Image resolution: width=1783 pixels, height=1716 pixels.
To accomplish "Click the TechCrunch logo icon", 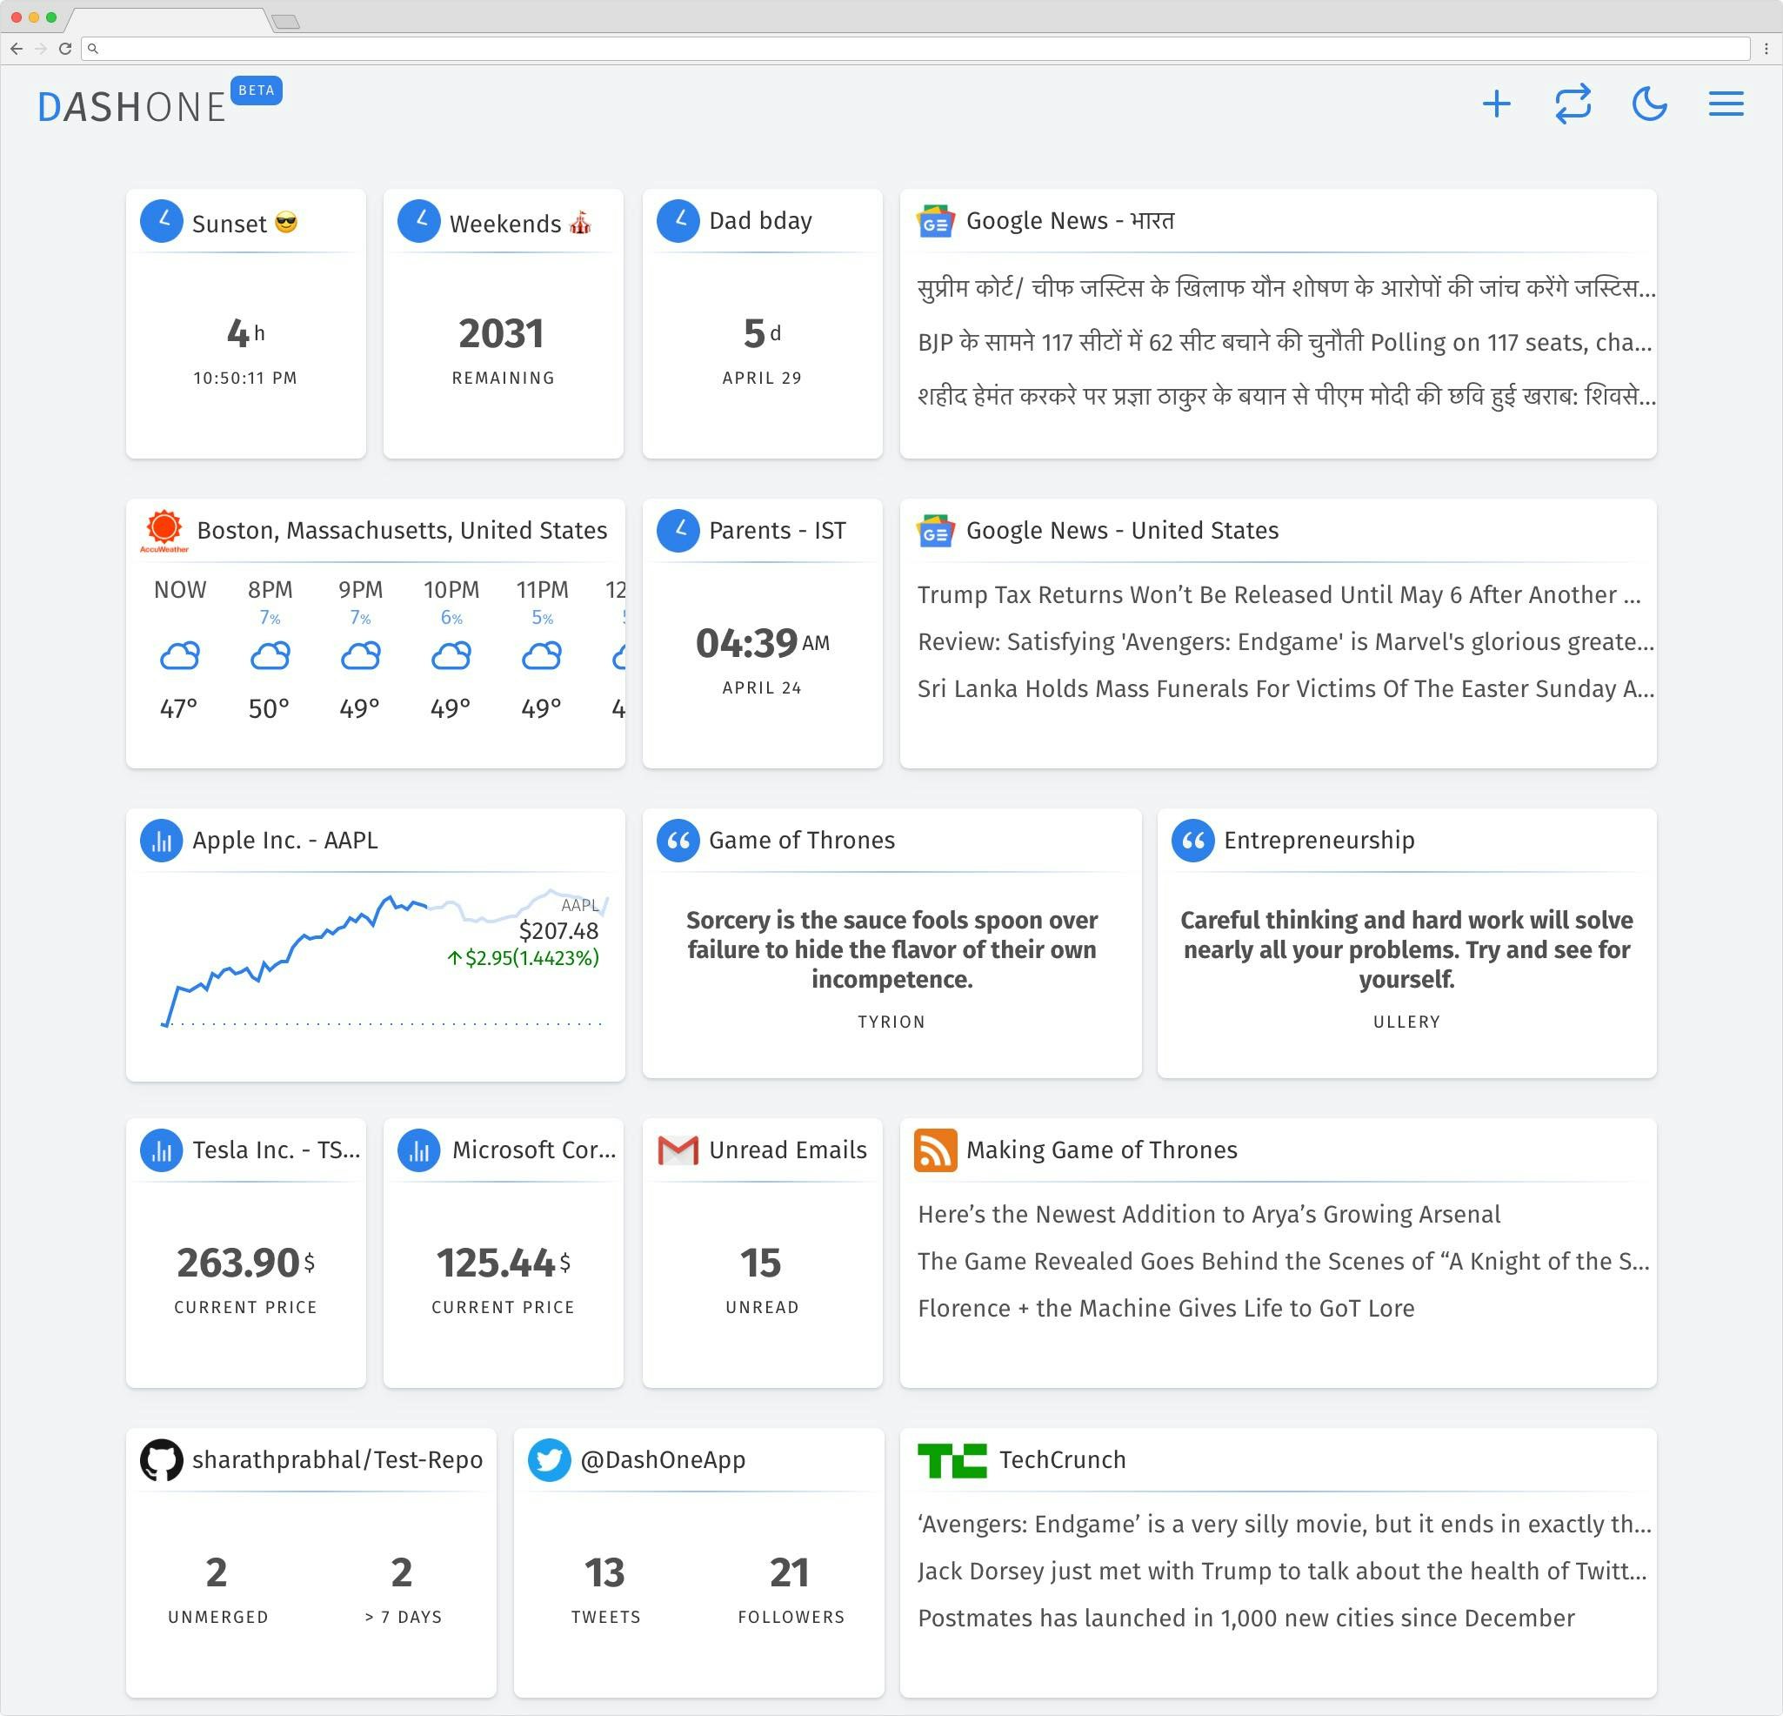I will pos(952,1459).
